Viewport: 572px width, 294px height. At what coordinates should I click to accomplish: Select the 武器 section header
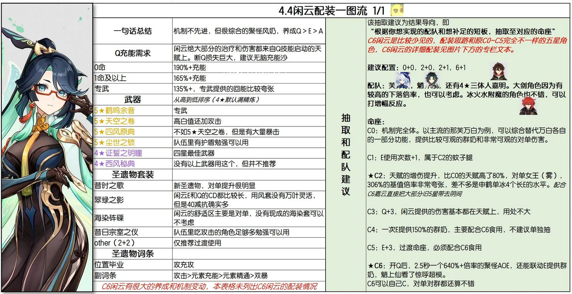pos(132,100)
